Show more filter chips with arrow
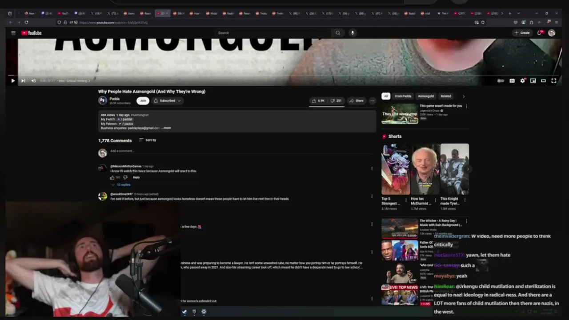This screenshot has width=569, height=320. (464, 96)
